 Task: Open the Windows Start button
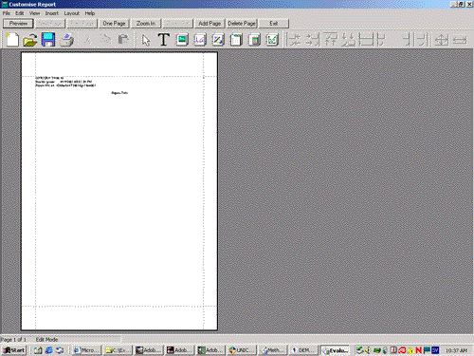(x=14, y=350)
